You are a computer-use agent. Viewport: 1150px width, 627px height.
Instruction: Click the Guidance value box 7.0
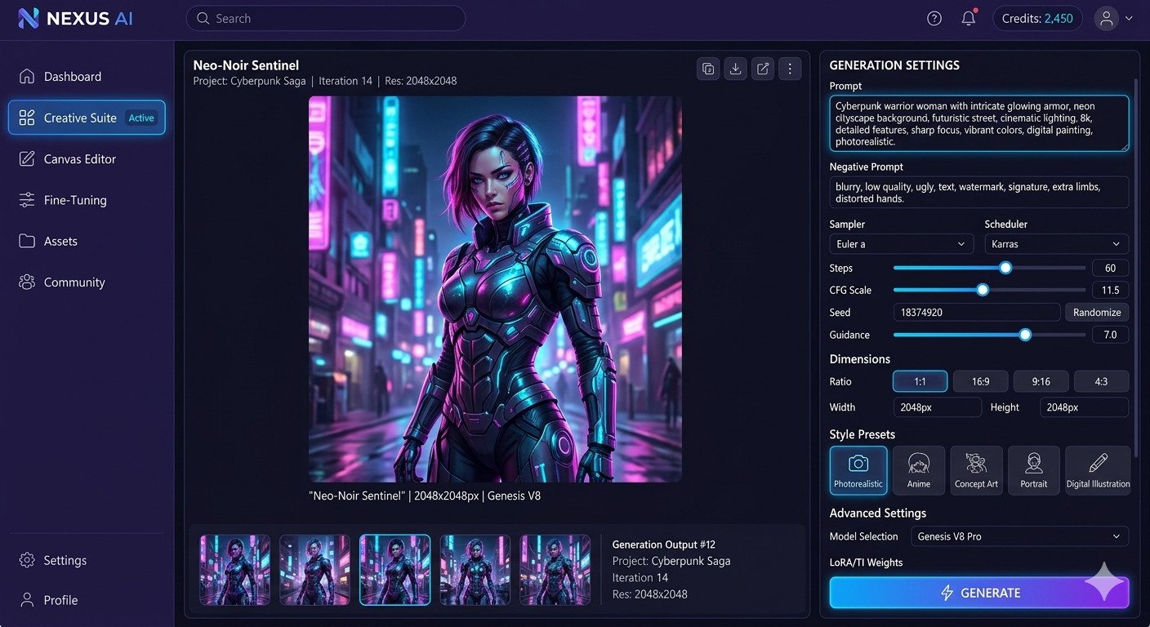(x=1110, y=335)
